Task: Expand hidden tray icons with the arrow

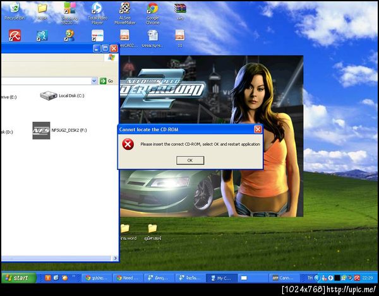Action: 317,278
